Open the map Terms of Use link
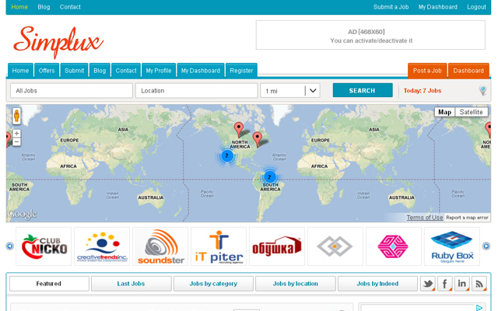498x311 pixels. [x=425, y=218]
